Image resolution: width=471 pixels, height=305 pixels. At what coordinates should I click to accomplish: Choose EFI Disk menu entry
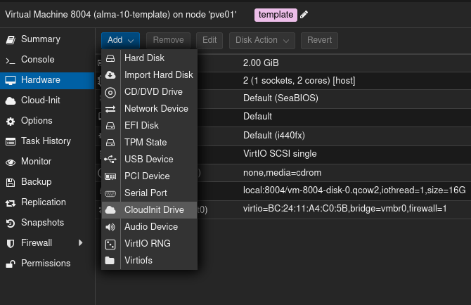point(141,126)
